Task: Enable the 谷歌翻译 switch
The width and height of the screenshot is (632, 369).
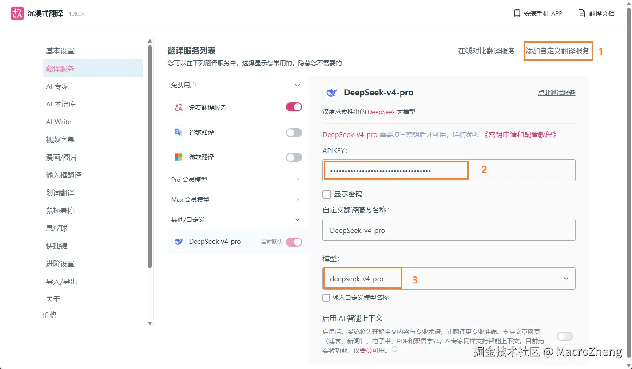Action: [294, 133]
